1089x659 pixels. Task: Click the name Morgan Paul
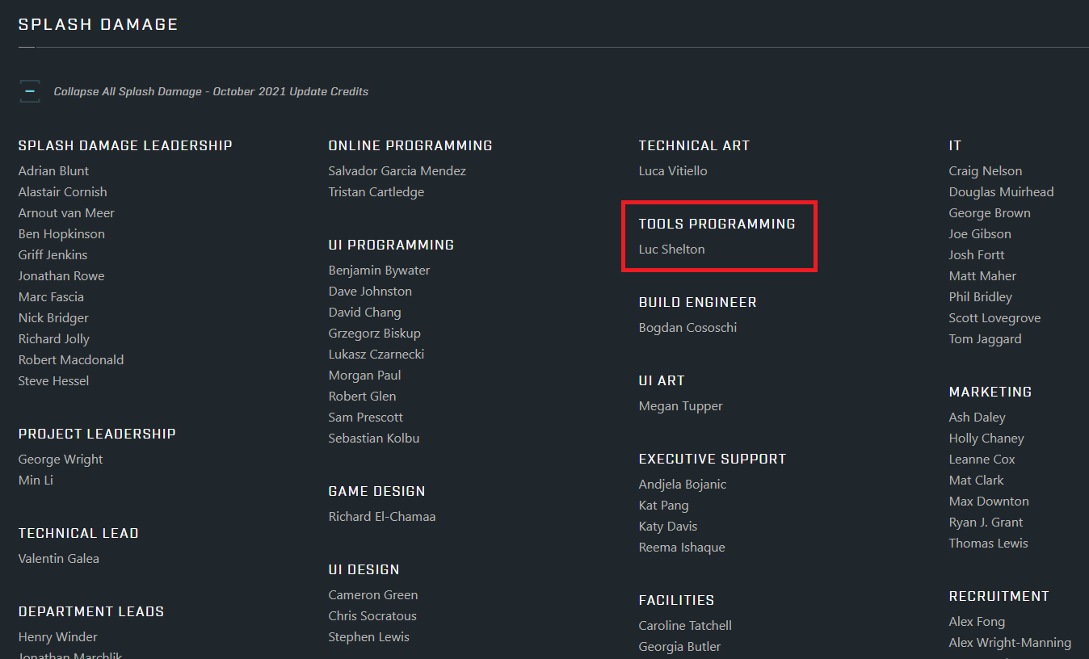coord(365,376)
